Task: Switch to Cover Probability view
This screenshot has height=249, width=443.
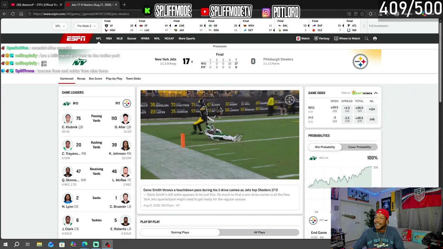Action: point(360,147)
